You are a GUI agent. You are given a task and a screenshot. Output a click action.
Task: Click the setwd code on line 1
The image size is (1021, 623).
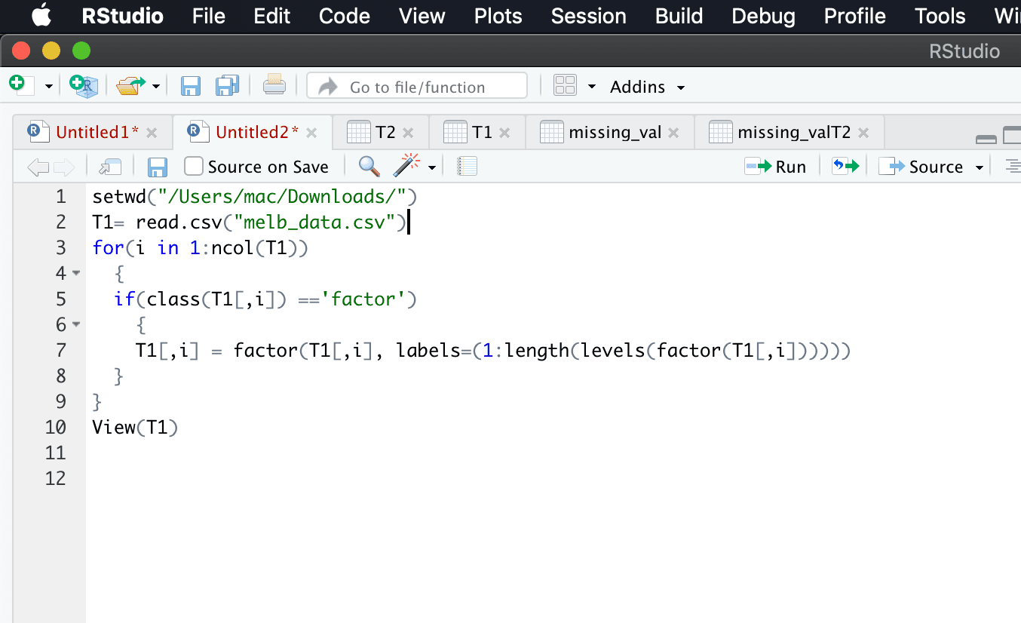tap(255, 197)
